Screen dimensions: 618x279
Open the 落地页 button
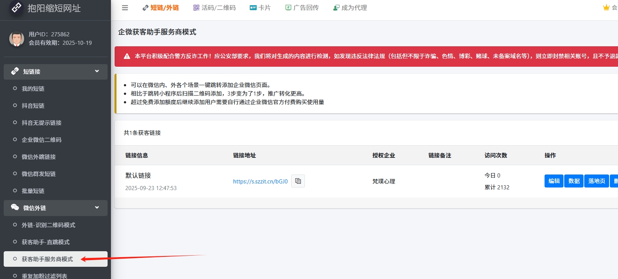tap(596, 181)
